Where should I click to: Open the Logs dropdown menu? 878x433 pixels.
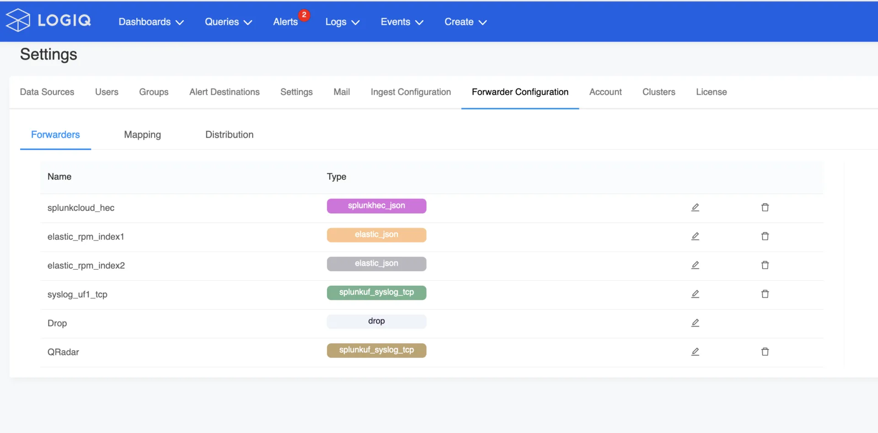[343, 22]
